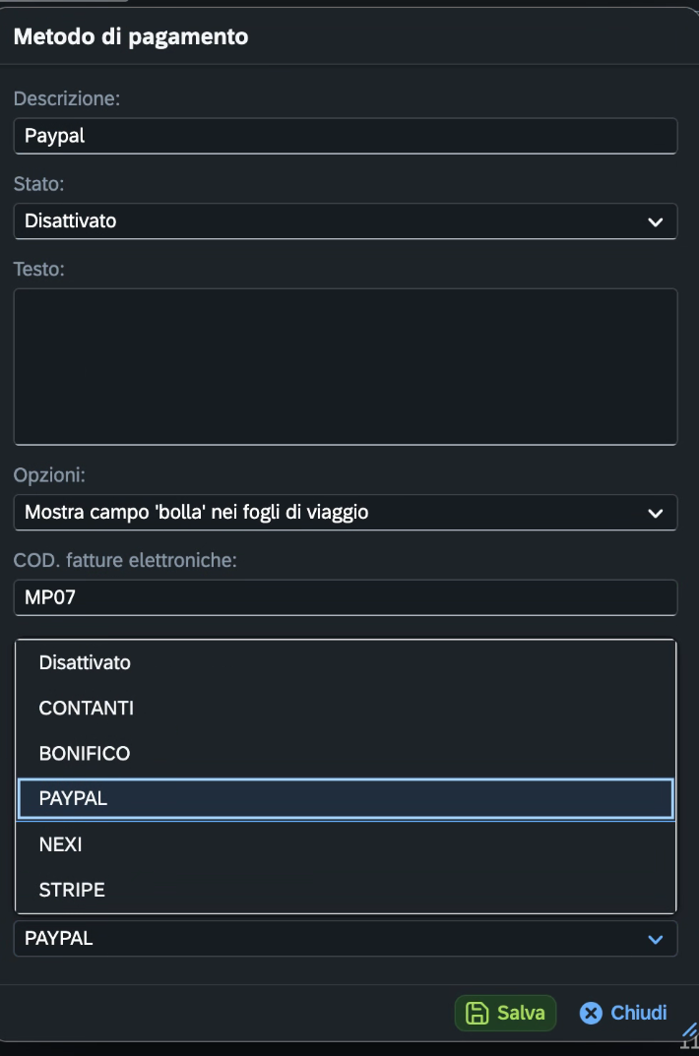Choose Disattivato from the open list
Screen dimensions: 699x1056
pyautogui.click(x=346, y=662)
